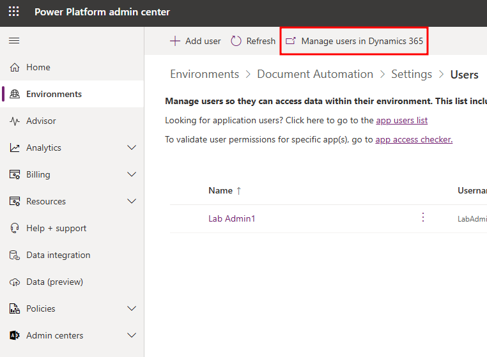Navigate to Settings breadcrumb
Image resolution: width=487 pixels, height=357 pixels.
(412, 74)
